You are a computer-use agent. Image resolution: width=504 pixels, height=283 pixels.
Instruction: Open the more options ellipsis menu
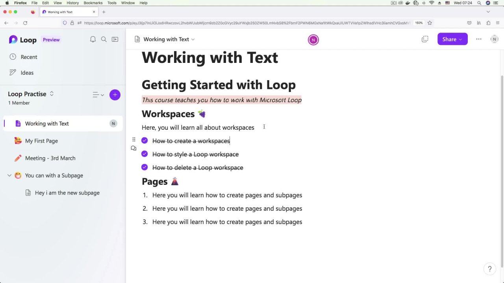[x=479, y=39]
